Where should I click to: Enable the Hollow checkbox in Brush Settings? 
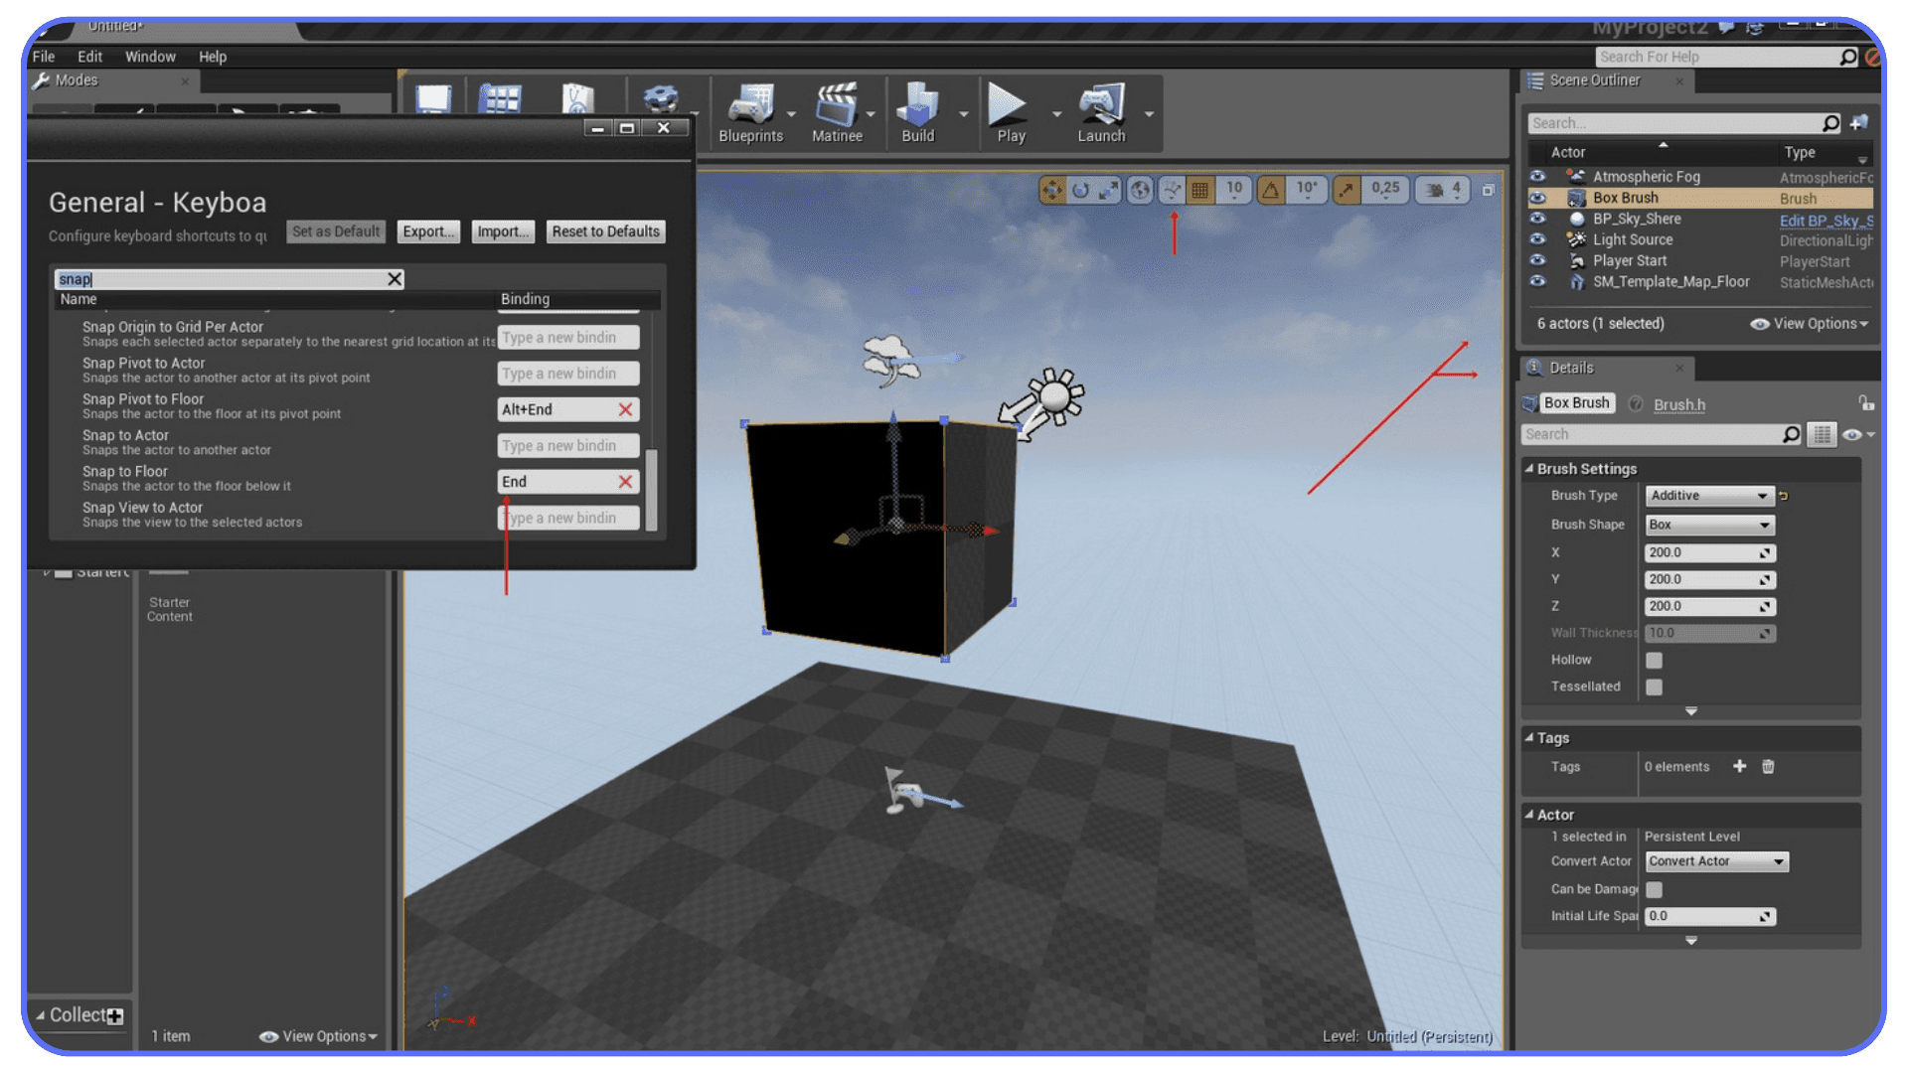(1653, 660)
